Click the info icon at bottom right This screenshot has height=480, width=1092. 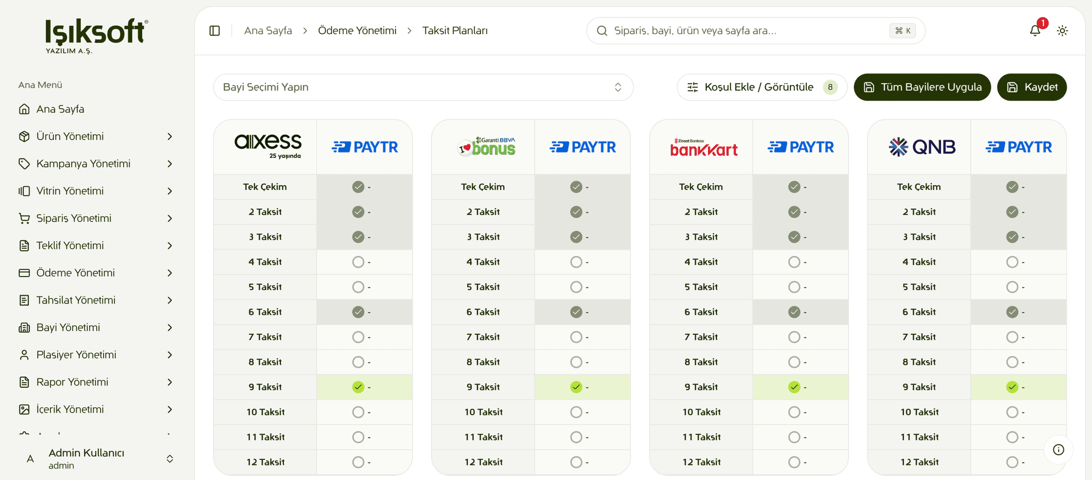(x=1059, y=450)
